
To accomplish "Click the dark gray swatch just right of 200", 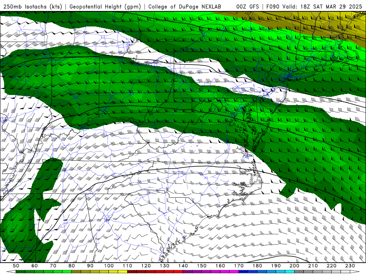I will (299, 271).
